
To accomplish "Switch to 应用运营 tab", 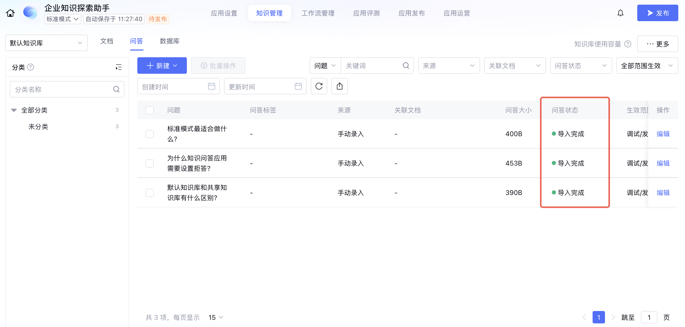I will click(x=457, y=13).
